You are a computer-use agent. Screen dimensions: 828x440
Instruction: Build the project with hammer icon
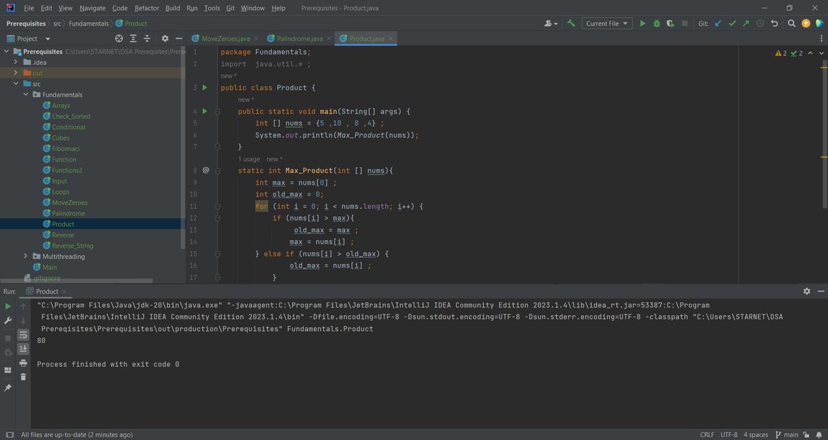[x=571, y=23]
